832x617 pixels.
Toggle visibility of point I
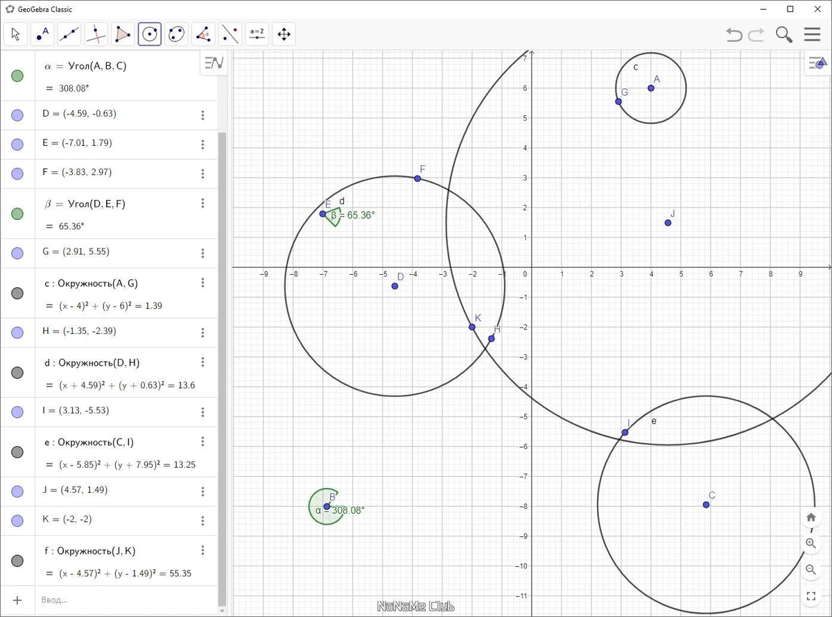17,412
